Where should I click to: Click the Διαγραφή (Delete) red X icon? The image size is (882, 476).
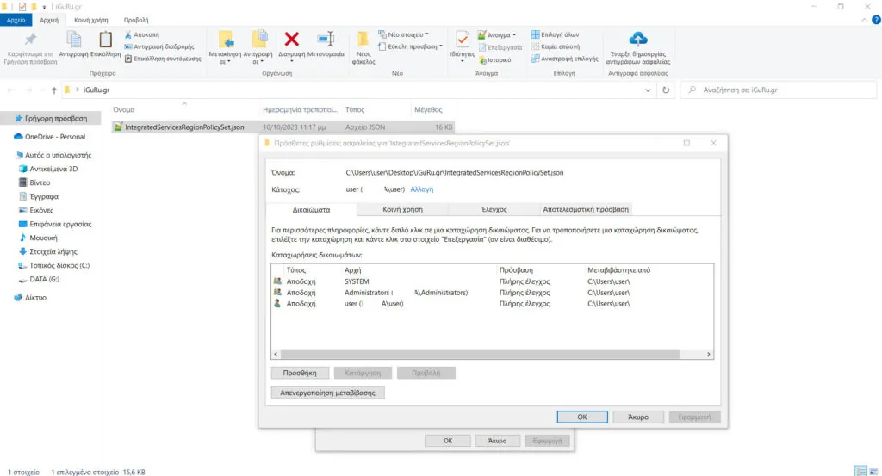click(292, 40)
